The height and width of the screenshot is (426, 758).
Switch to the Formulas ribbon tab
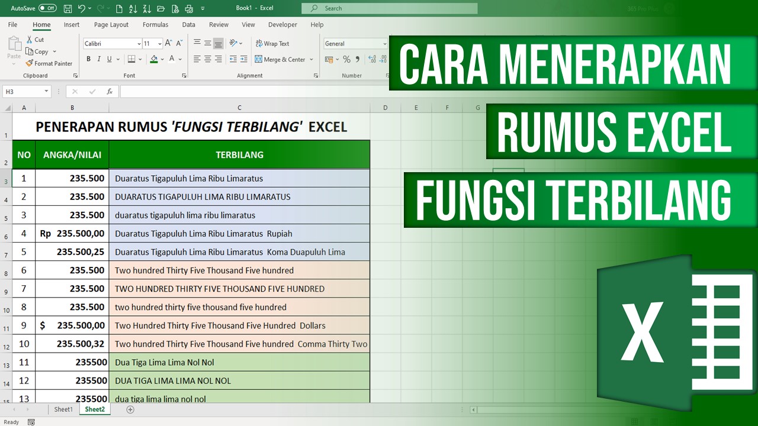[155, 24]
